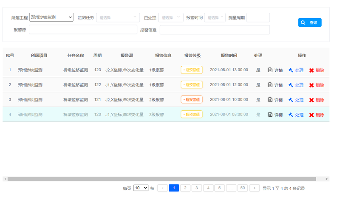
Task: Click period value 122
Action: point(98,84)
